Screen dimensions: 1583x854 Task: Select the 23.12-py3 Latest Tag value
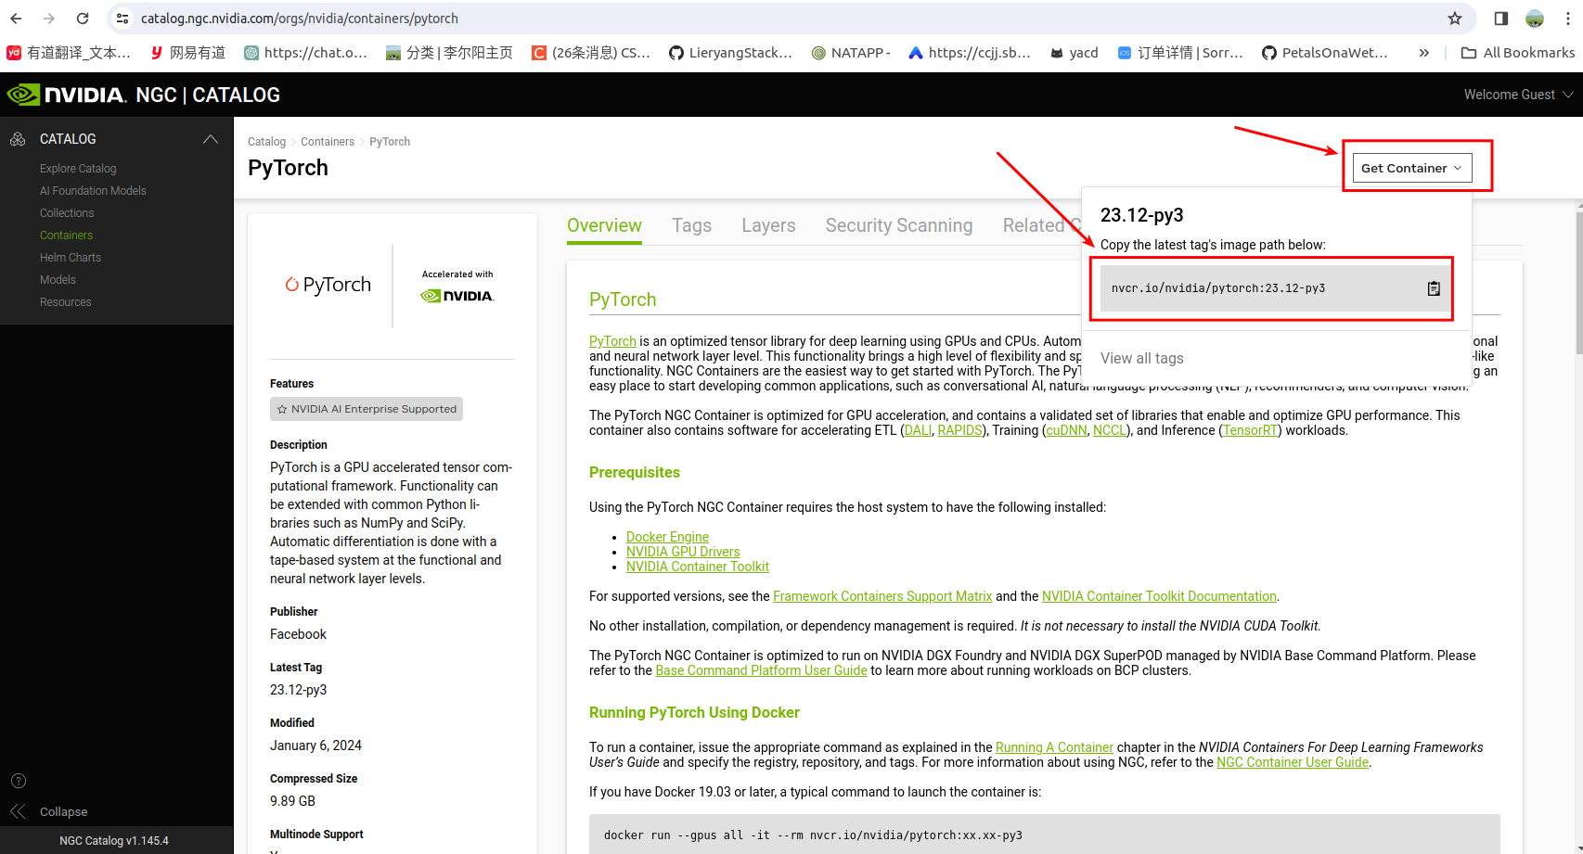coord(298,690)
